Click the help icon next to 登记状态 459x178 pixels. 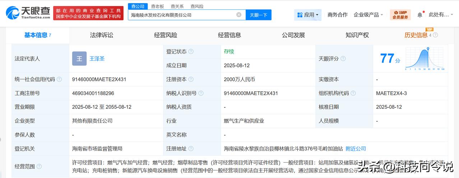tap(191, 52)
